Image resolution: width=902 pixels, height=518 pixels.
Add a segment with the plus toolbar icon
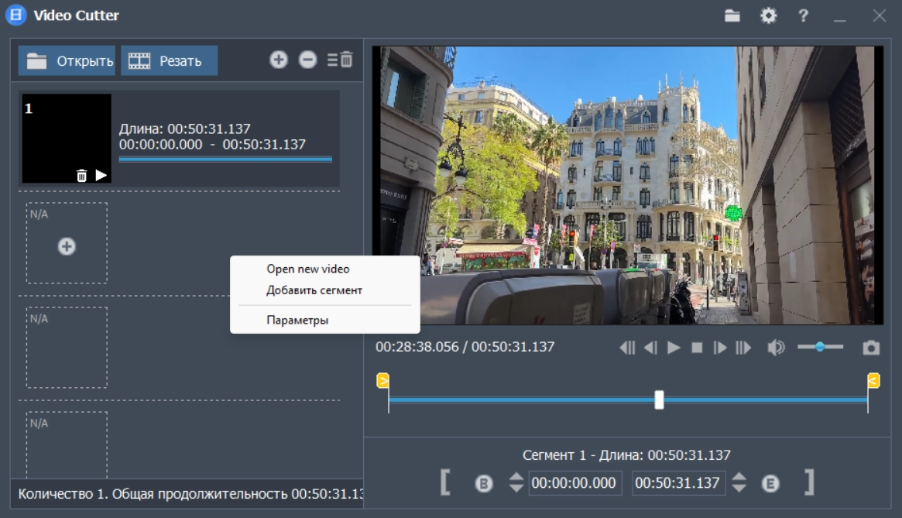click(x=279, y=60)
